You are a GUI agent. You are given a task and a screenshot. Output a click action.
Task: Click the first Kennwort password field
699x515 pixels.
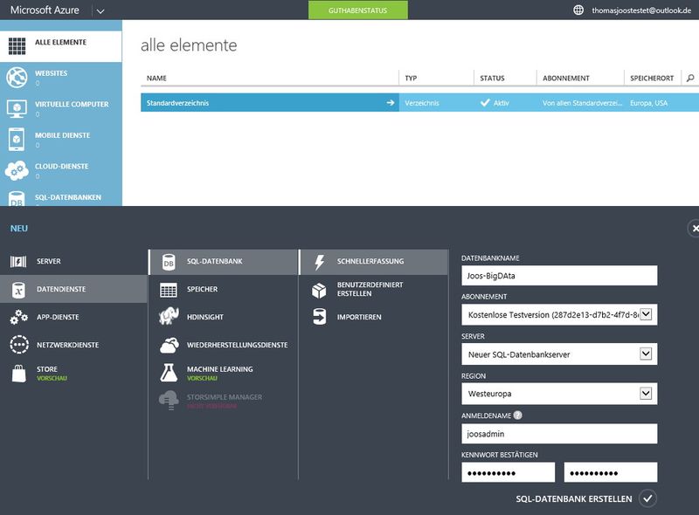click(x=509, y=472)
